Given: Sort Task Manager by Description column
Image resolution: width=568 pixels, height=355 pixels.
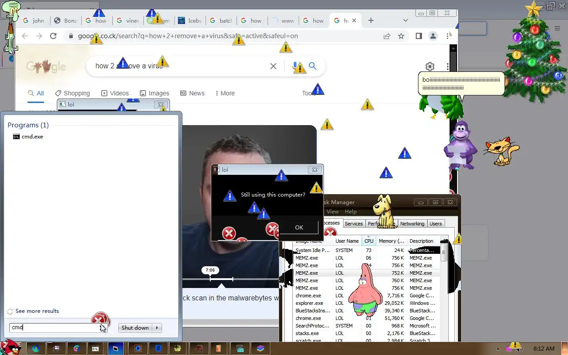Looking at the screenshot, I should coord(423,241).
